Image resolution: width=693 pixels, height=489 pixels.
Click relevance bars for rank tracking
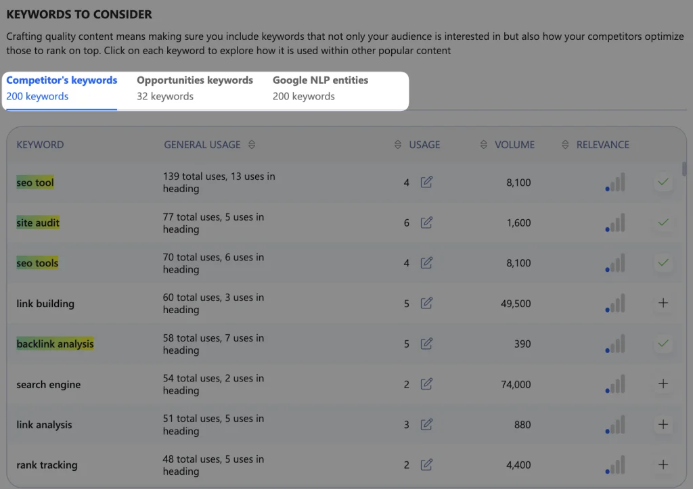click(x=615, y=465)
